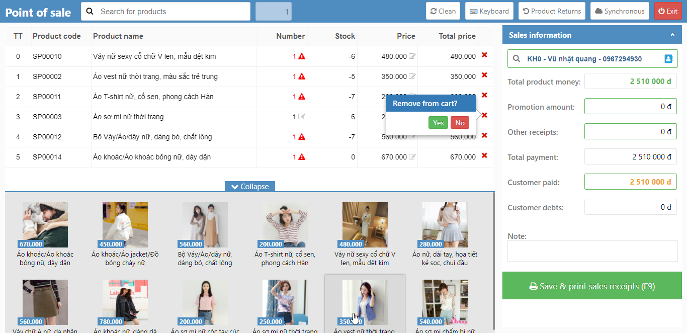Collapse the Sales information panel
Image resolution: width=687 pixels, height=333 pixels.
pyautogui.click(x=672, y=35)
